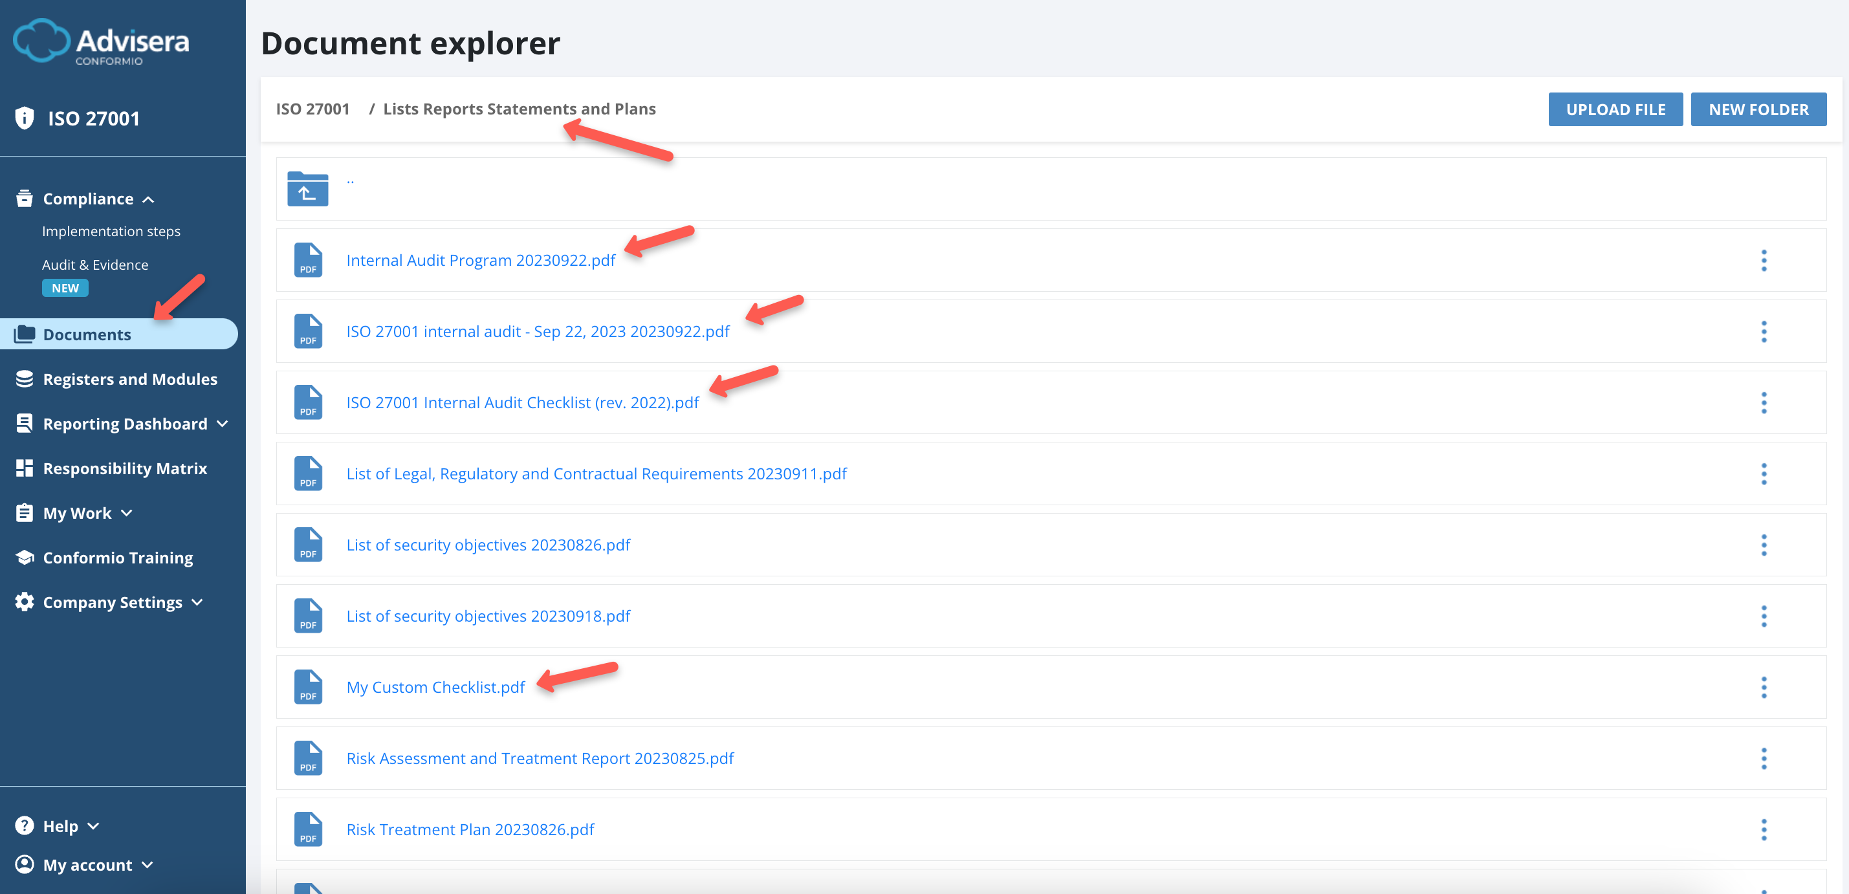Open three-dot menu for ISO 27001 Audit Checklist
This screenshot has height=894, width=1849.
coord(1763,402)
